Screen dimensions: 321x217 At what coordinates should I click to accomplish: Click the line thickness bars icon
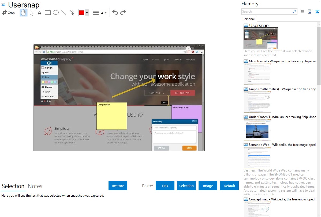[96, 13]
